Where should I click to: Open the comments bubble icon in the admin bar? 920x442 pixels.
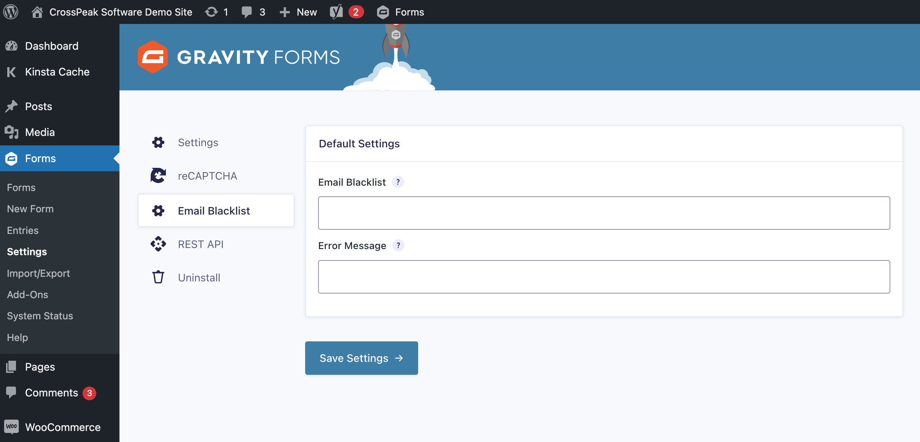click(x=247, y=12)
